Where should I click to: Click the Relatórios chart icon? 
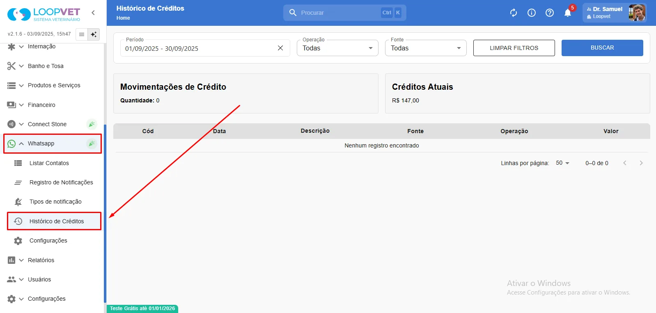11,260
